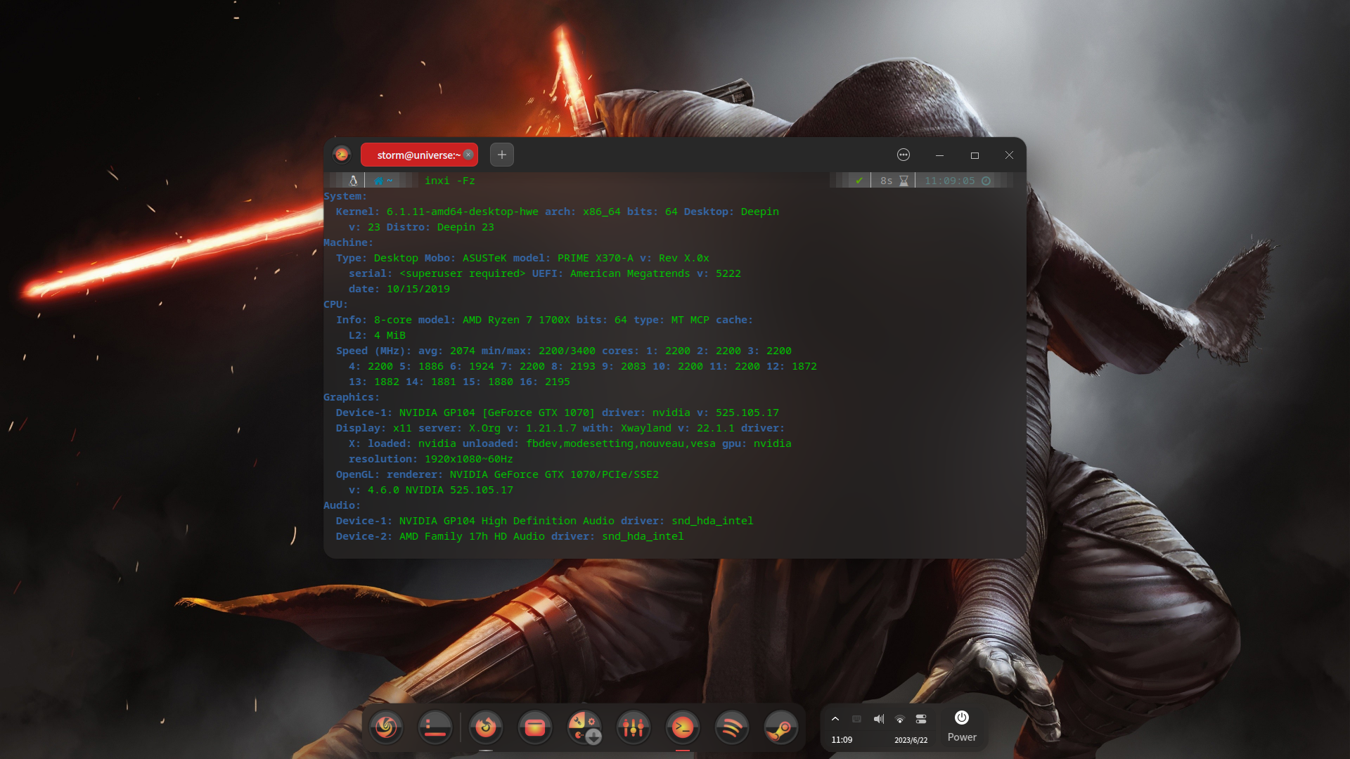Click the kernel version 6.1.11-amd64-desktop-hwe
The height and width of the screenshot is (759, 1350).
click(x=462, y=212)
